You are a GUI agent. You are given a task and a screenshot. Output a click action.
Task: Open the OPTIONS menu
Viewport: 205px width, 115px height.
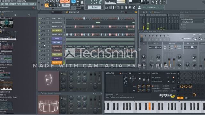25,4
